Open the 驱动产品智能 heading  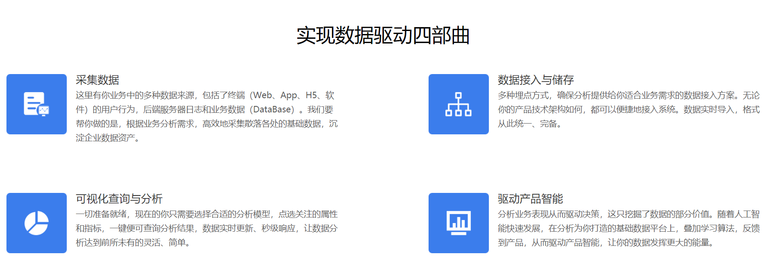click(530, 199)
